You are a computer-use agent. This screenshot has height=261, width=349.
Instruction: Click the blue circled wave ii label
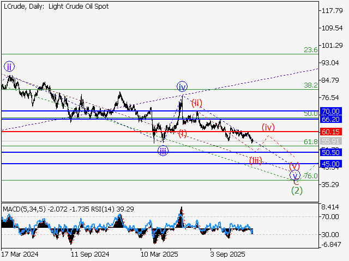pos(9,67)
